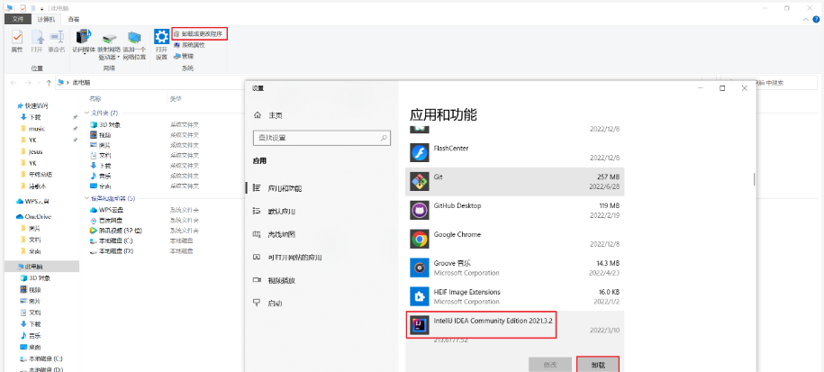Select the music folder in quick access

[x=37, y=129]
